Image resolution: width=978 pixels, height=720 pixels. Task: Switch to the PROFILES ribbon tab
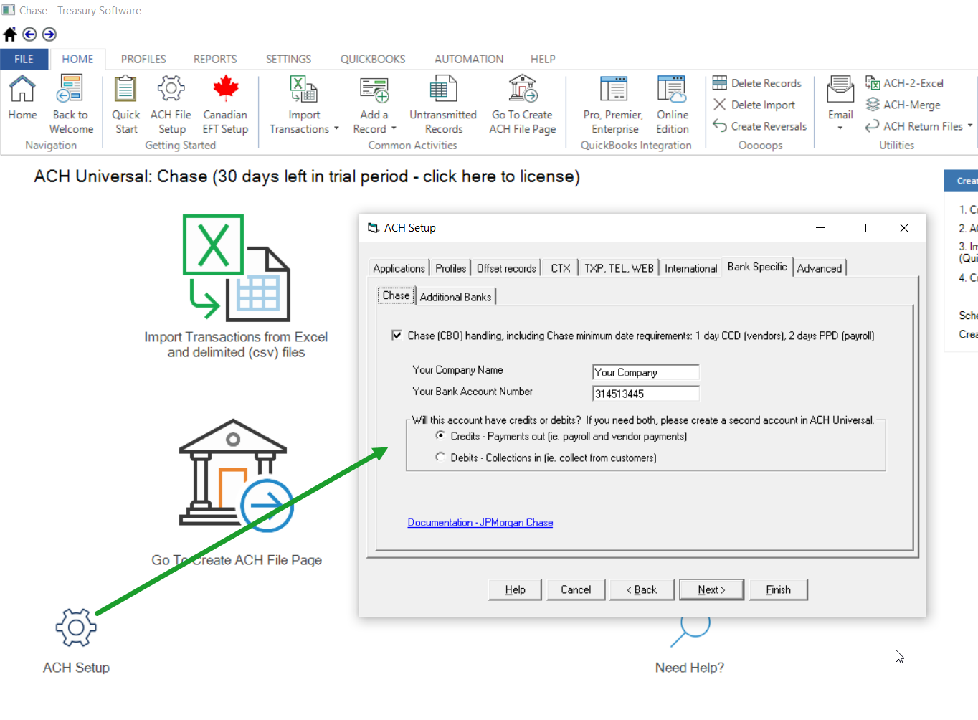pyautogui.click(x=143, y=59)
